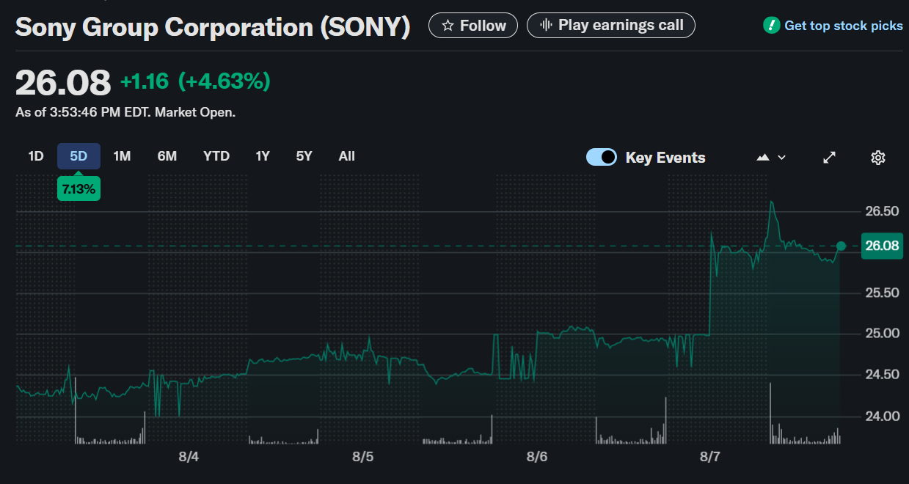Click the 24.50 axis value
Image resolution: width=909 pixels, height=484 pixels.
click(882, 375)
